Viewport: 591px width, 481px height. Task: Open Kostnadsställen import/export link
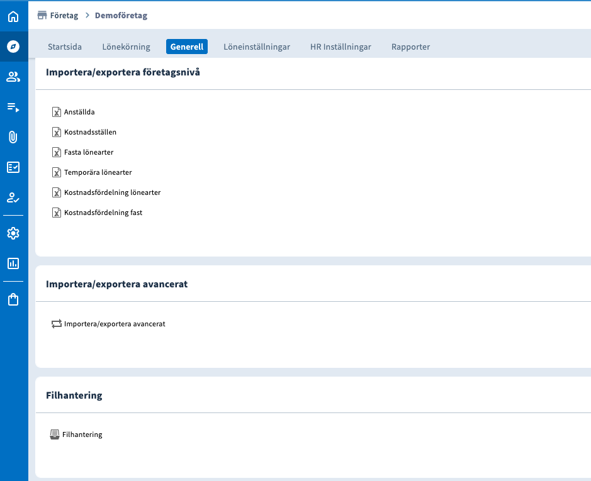90,132
